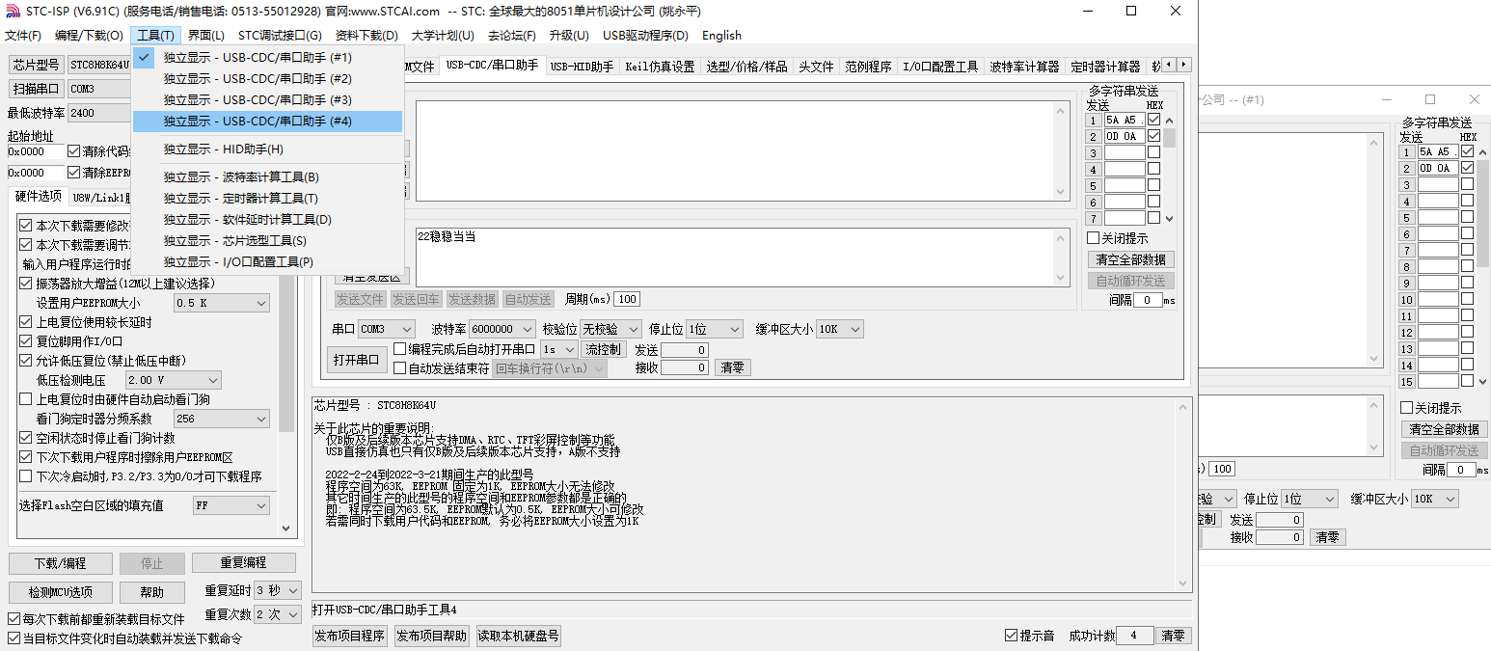Open 重复次数 2 次 dropdown
This screenshot has width=1491, height=651.
[278, 614]
